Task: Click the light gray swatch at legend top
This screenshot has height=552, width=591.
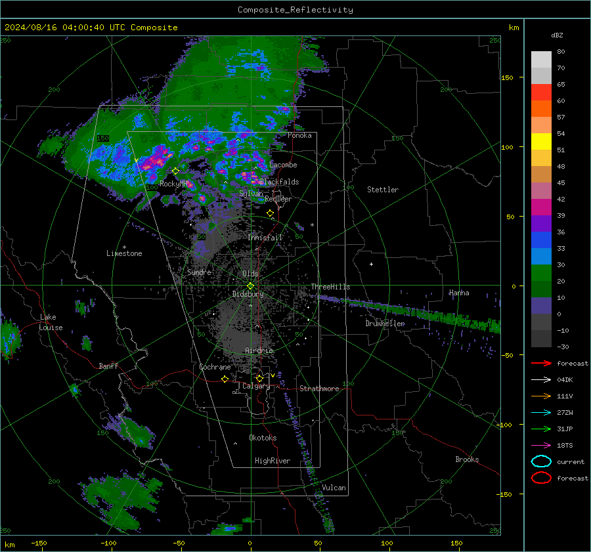Action: (541, 60)
